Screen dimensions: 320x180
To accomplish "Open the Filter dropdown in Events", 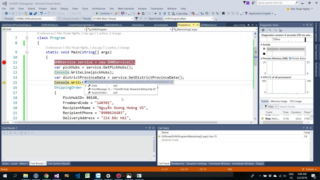I will (271, 106).
